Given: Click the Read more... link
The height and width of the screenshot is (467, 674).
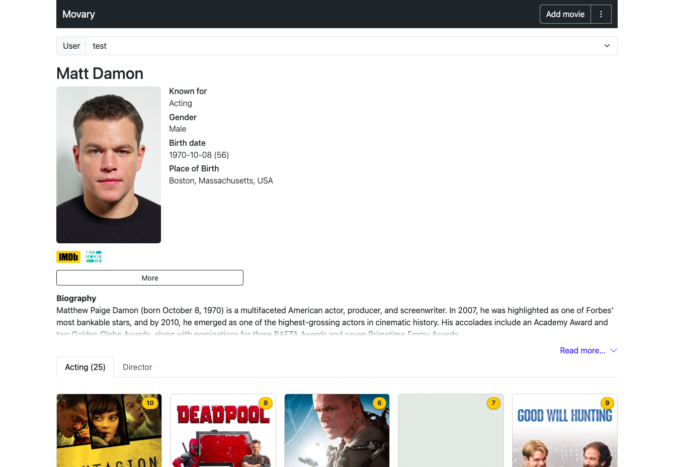Looking at the screenshot, I should 583,350.
